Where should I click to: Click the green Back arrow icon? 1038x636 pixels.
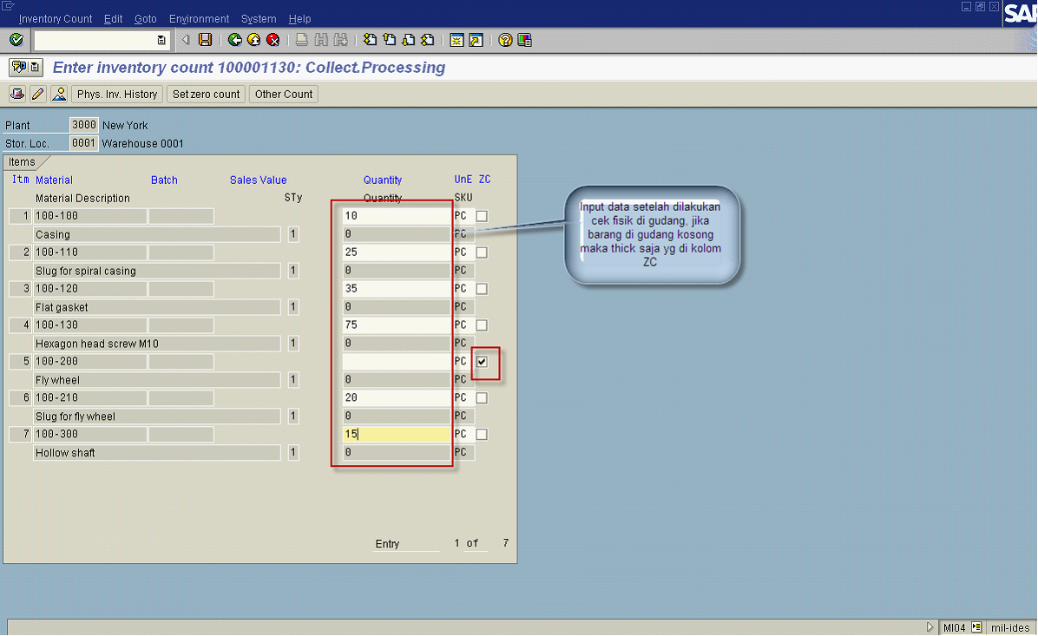click(x=234, y=40)
